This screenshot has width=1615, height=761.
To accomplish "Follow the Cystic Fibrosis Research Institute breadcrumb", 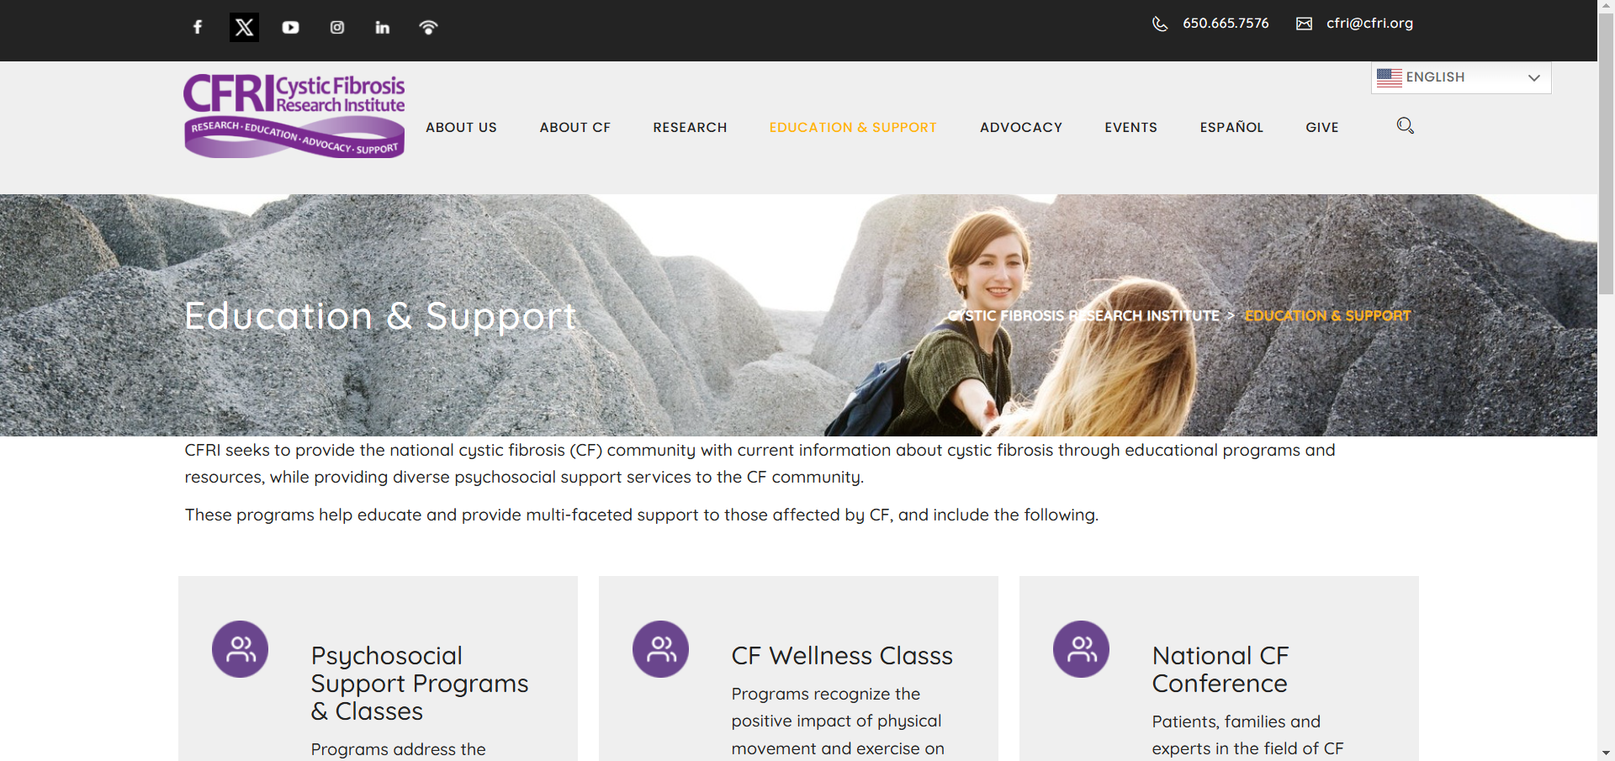I will tap(1083, 315).
